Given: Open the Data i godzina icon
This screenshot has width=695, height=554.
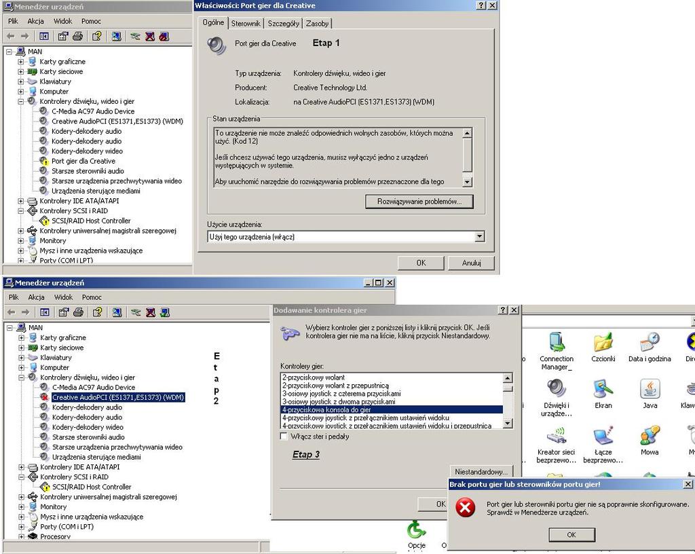Looking at the screenshot, I should pyautogui.click(x=650, y=344).
